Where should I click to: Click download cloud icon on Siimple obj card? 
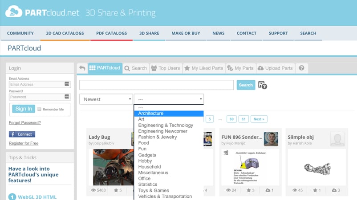(334, 190)
